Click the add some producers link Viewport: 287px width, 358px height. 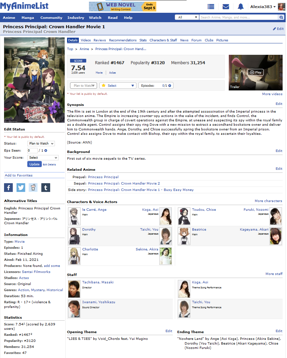click(x=52, y=266)
